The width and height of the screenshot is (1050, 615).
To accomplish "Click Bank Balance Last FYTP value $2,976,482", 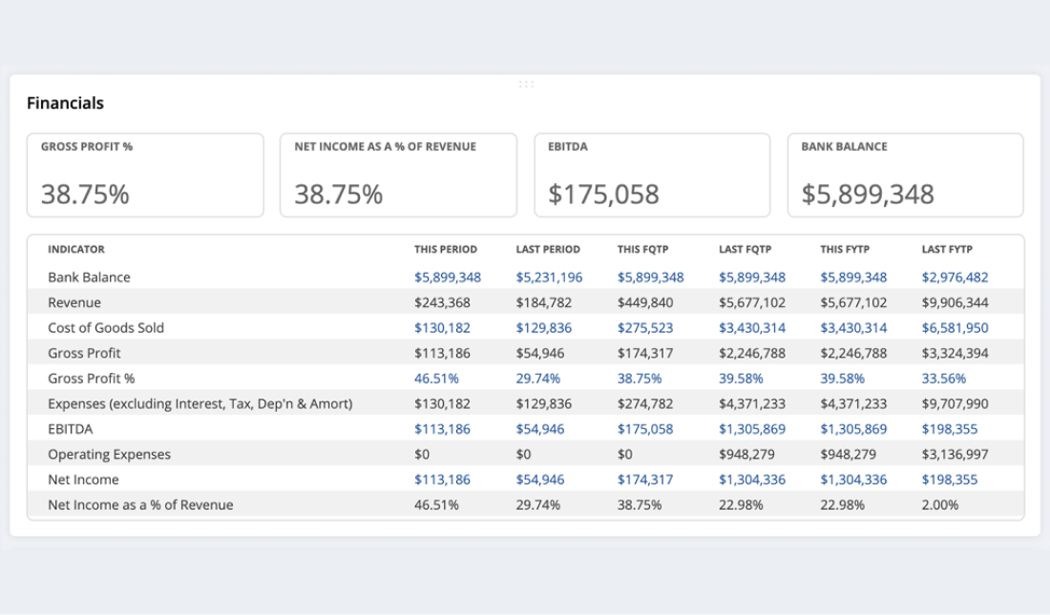I will point(955,277).
